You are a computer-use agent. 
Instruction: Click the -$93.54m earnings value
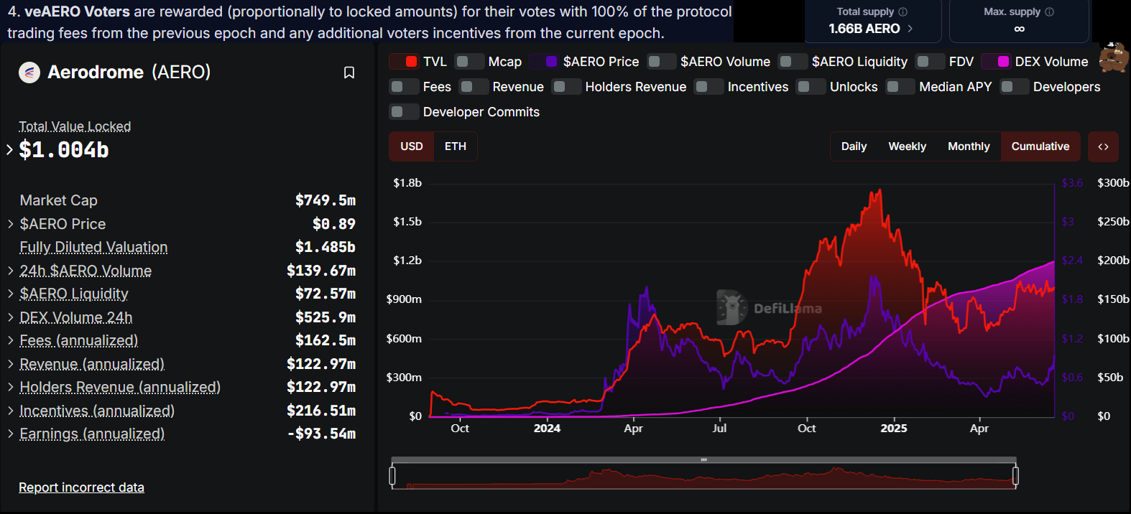[x=321, y=434]
